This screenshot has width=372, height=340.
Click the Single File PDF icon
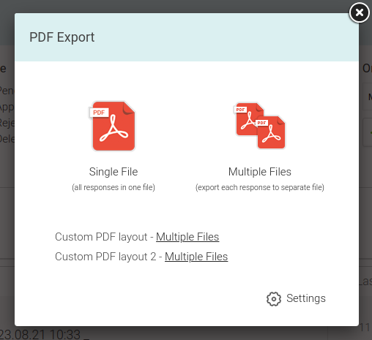coord(112,126)
